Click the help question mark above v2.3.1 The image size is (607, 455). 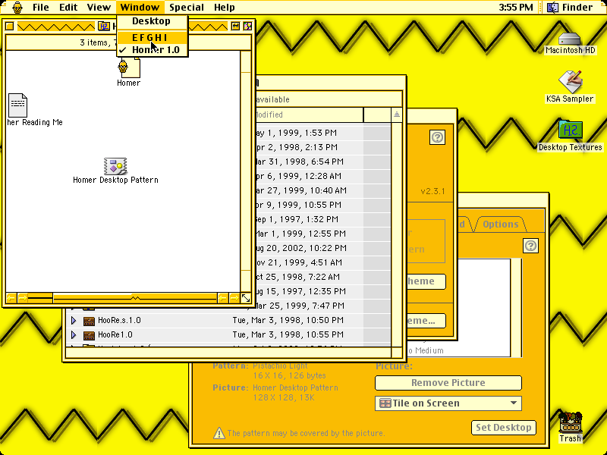pos(438,137)
